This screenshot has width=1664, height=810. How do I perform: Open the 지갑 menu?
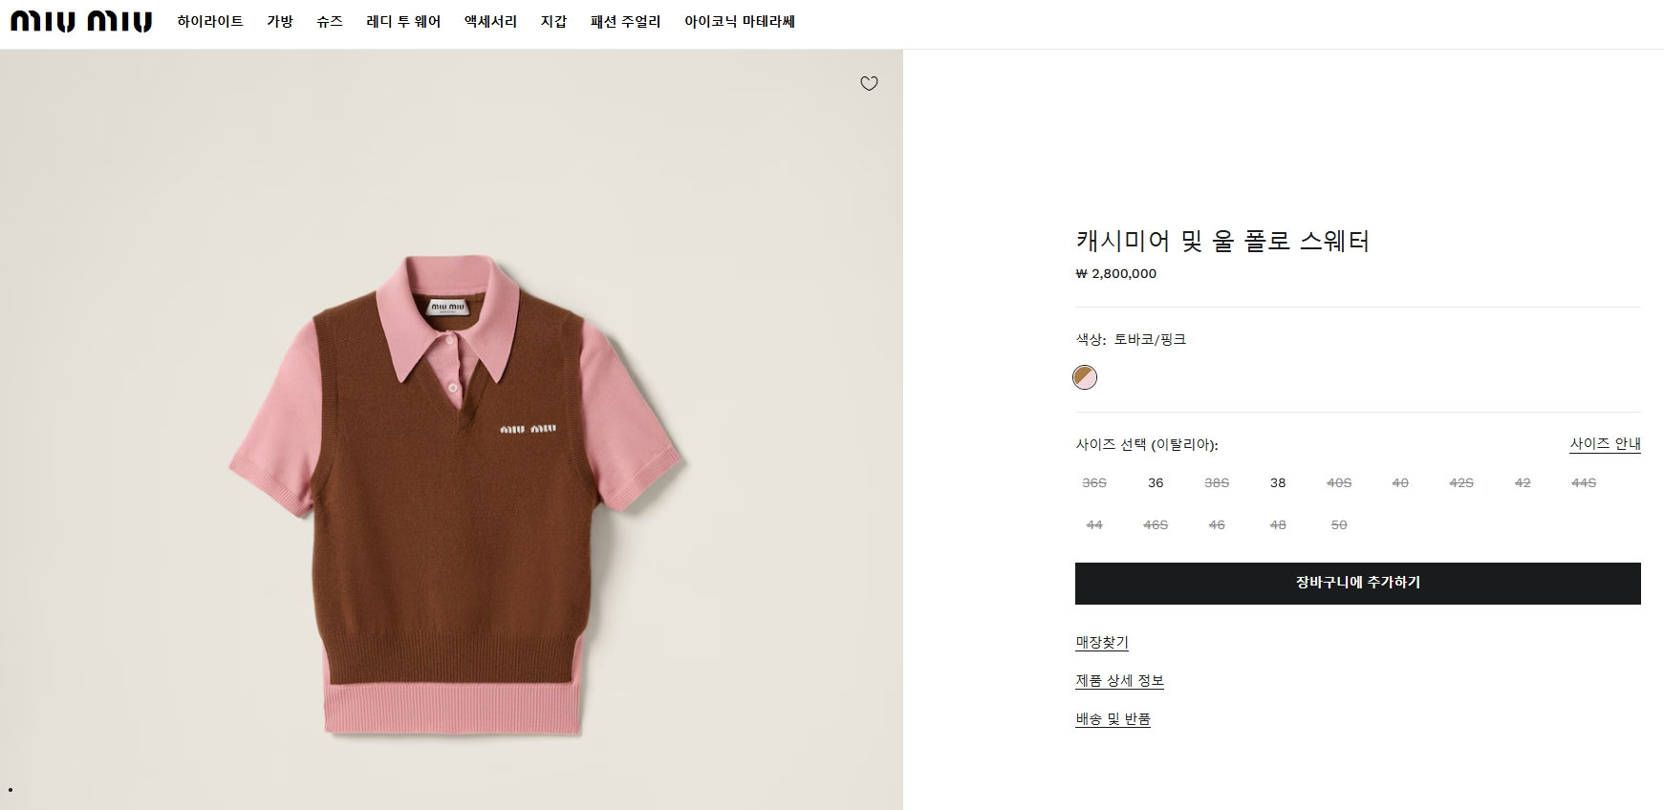coord(553,21)
